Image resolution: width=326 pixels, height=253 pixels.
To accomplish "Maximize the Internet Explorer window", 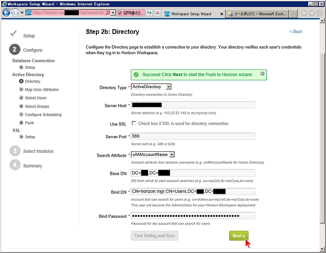I will point(316,4).
